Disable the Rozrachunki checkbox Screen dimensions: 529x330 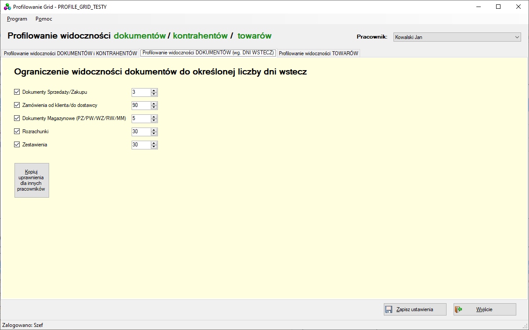click(17, 131)
